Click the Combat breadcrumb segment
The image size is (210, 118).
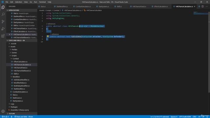56,10
